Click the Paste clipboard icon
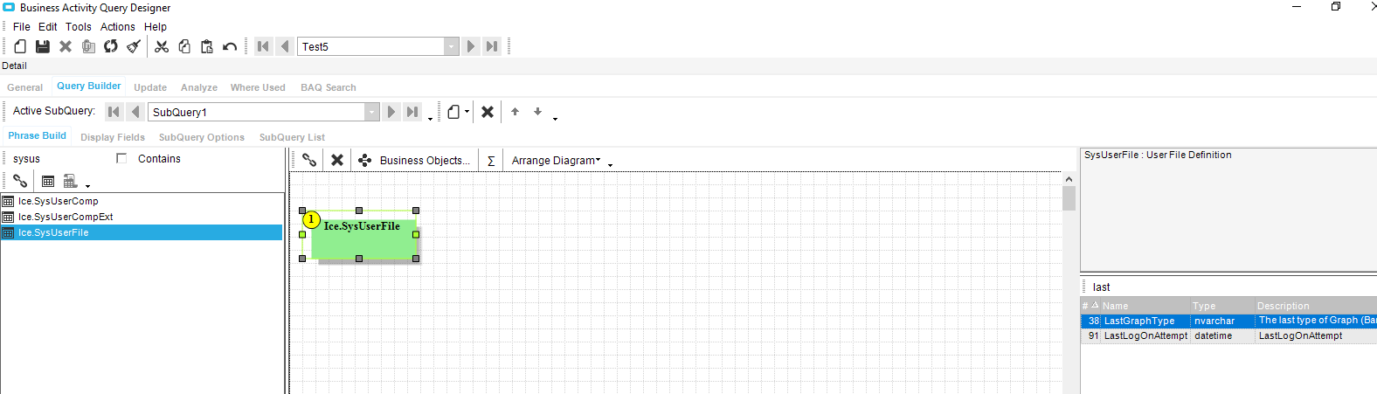Viewport: 1377px width, 394px height. point(207,46)
